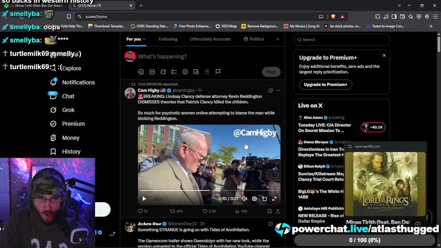Open the Tweet to Image Converter bookmark

click(385, 26)
